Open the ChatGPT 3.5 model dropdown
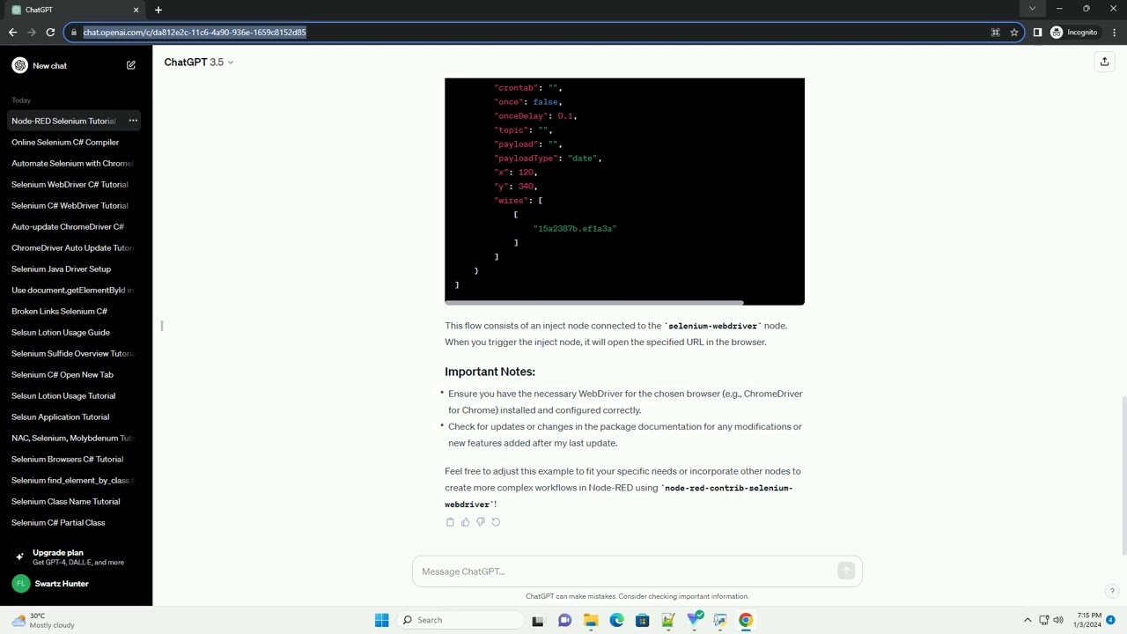1127x634 pixels. pyautogui.click(x=199, y=63)
